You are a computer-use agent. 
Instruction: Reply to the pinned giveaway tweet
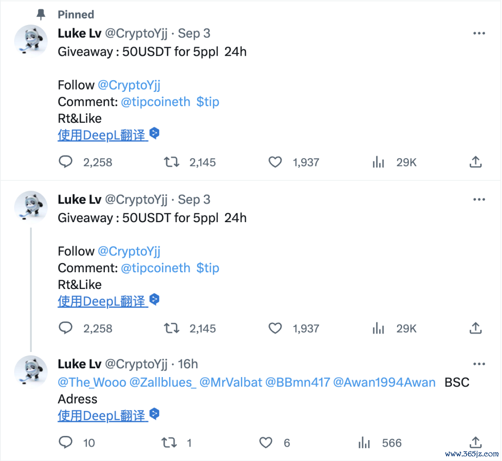pos(66,162)
